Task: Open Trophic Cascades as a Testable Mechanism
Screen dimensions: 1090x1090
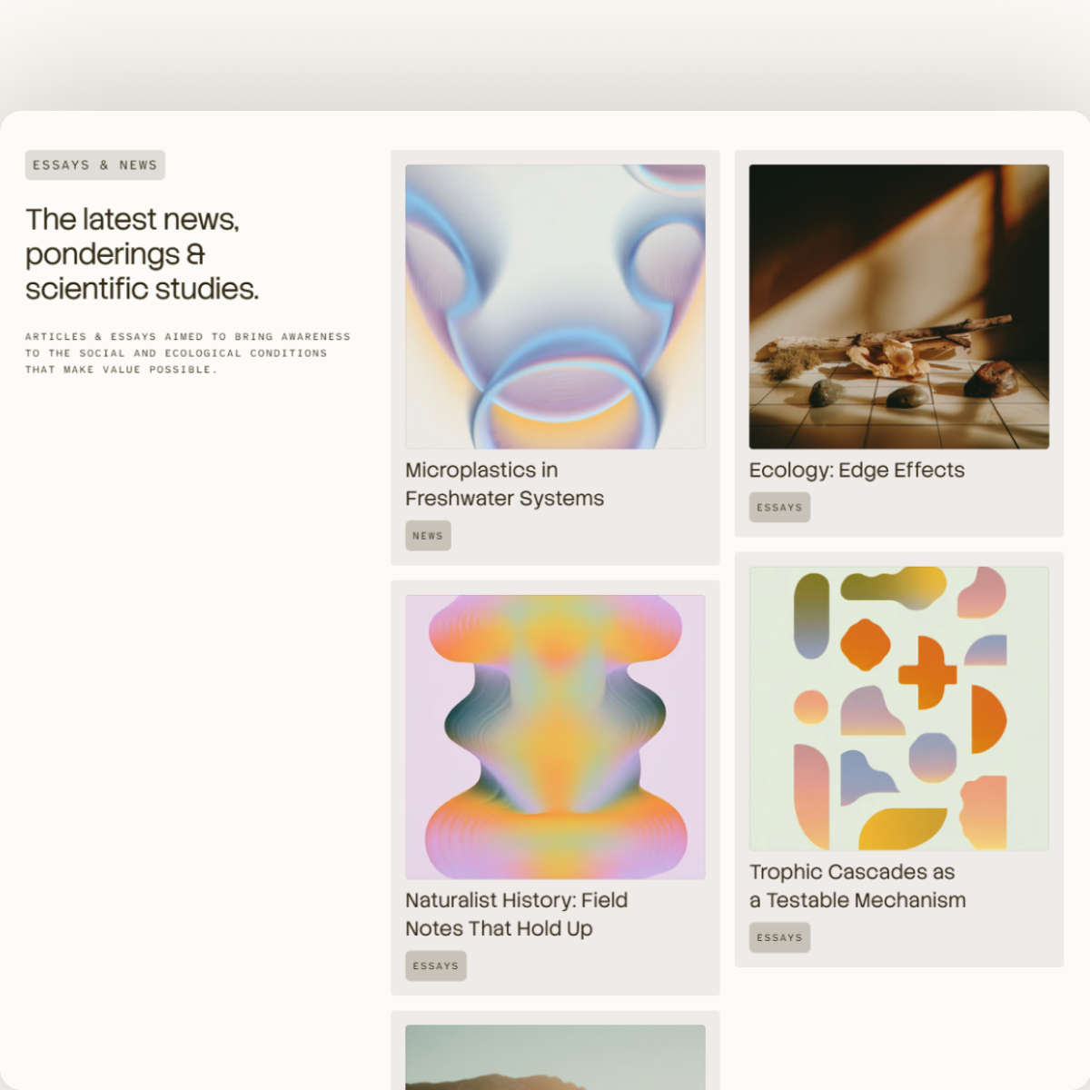Action: (x=857, y=886)
